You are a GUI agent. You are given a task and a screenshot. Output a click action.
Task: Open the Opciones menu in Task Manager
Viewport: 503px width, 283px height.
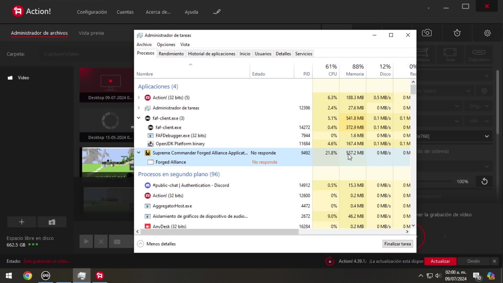pyautogui.click(x=166, y=45)
